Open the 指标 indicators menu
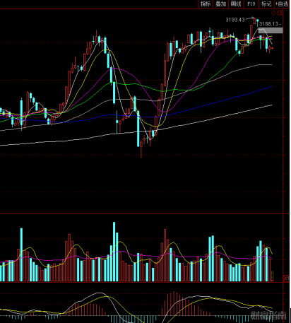The height and width of the screenshot is (323, 291). (x=206, y=4)
